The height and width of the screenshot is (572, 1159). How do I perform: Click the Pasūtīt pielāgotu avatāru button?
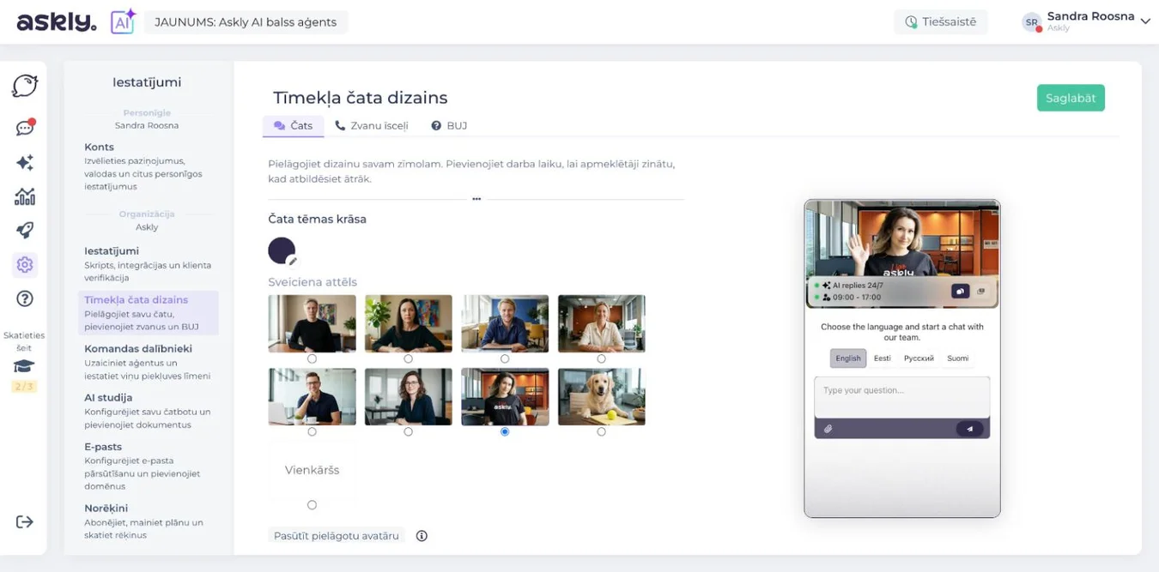click(337, 536)
